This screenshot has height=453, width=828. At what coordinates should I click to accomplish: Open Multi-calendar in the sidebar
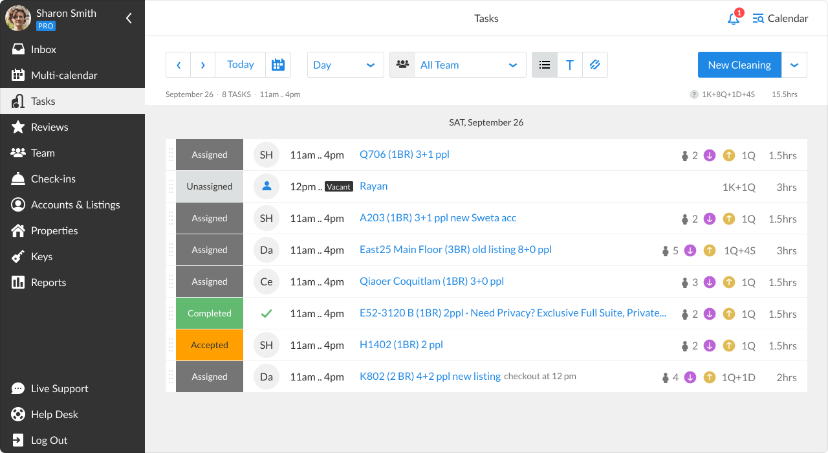[64, 75]
